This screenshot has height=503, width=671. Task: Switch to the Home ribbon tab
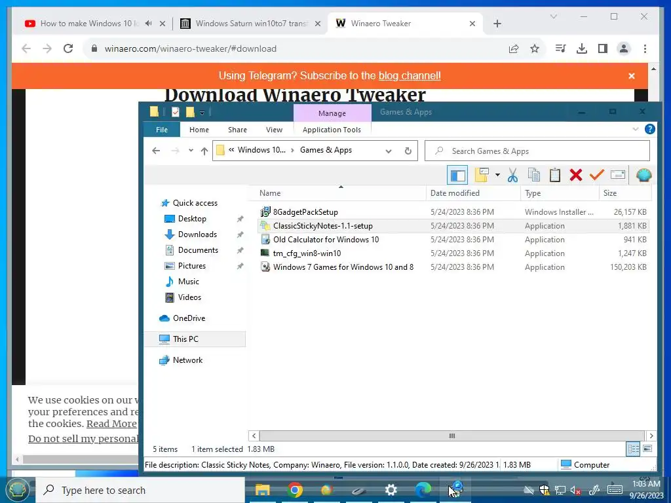pyautogui.click(x=199, y=130)
